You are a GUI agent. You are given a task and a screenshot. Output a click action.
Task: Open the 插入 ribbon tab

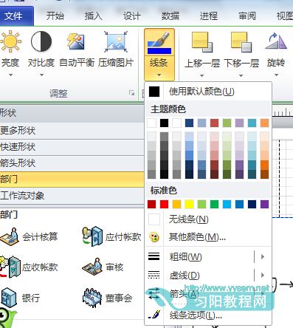[x=93, y=16]
